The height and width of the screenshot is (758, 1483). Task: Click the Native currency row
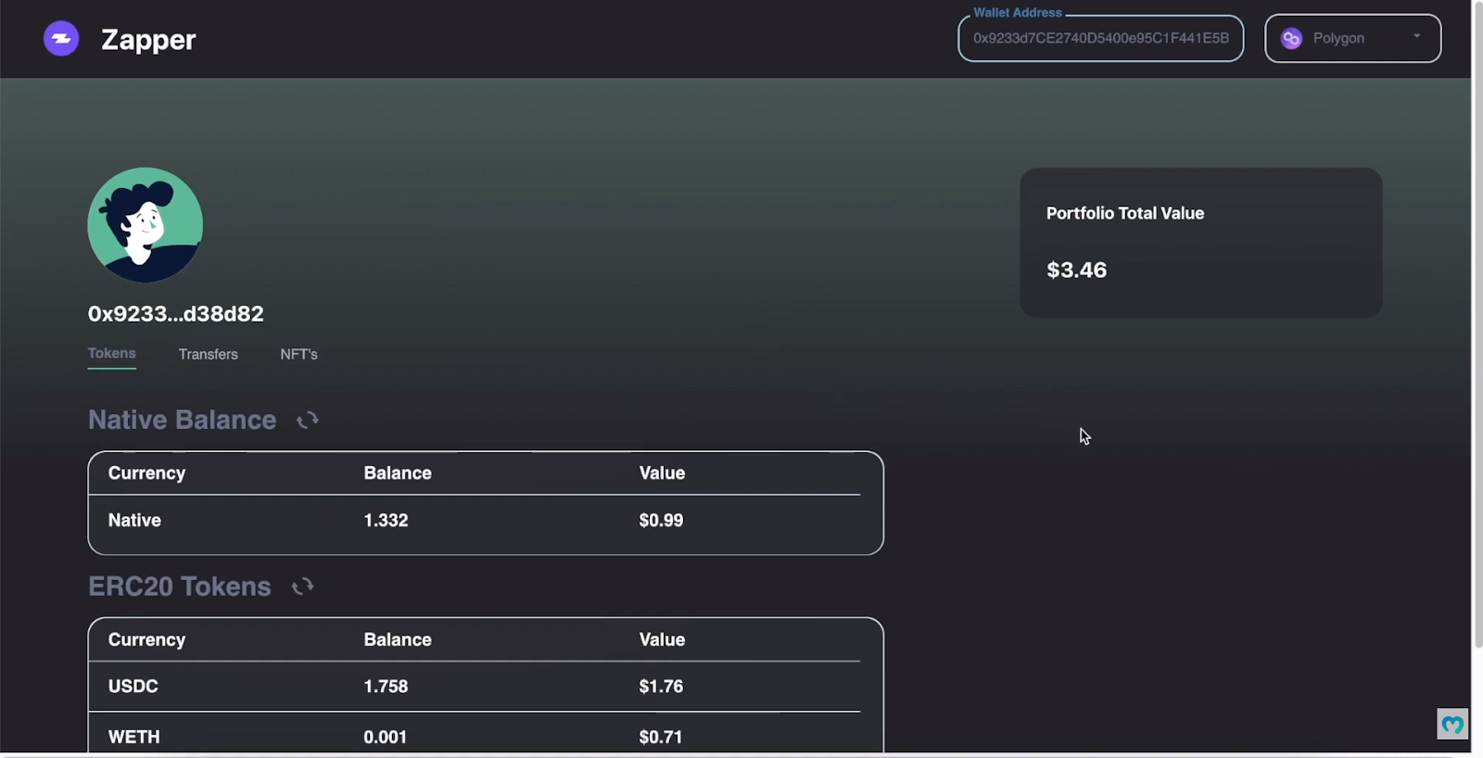[x=475, y=521]
